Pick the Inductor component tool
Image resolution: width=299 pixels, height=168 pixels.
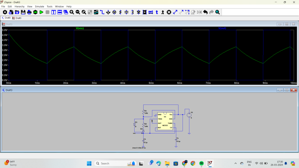pos(132,12)
